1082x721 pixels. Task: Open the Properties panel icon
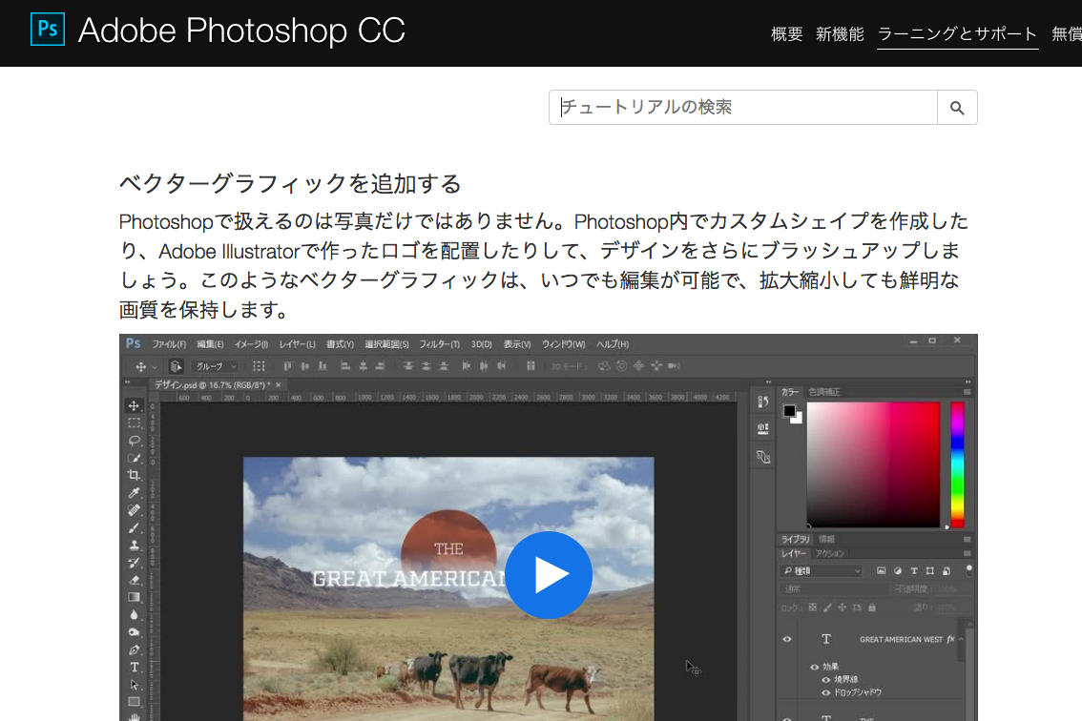[762, 428]
